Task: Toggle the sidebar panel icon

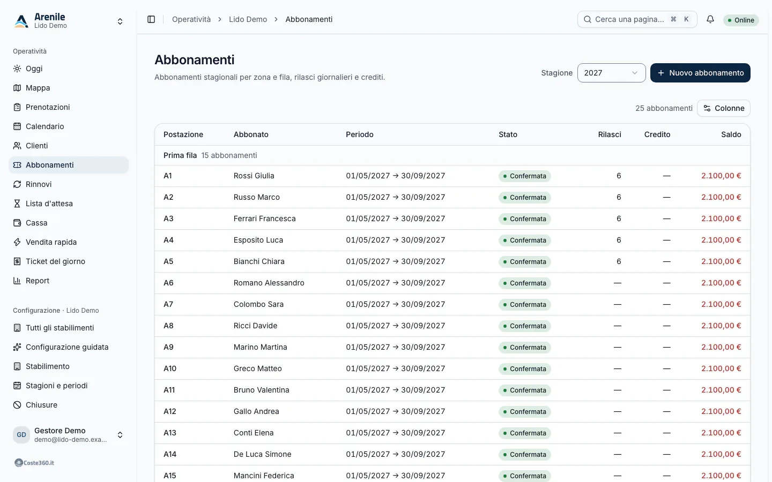Action: point(151,19)
